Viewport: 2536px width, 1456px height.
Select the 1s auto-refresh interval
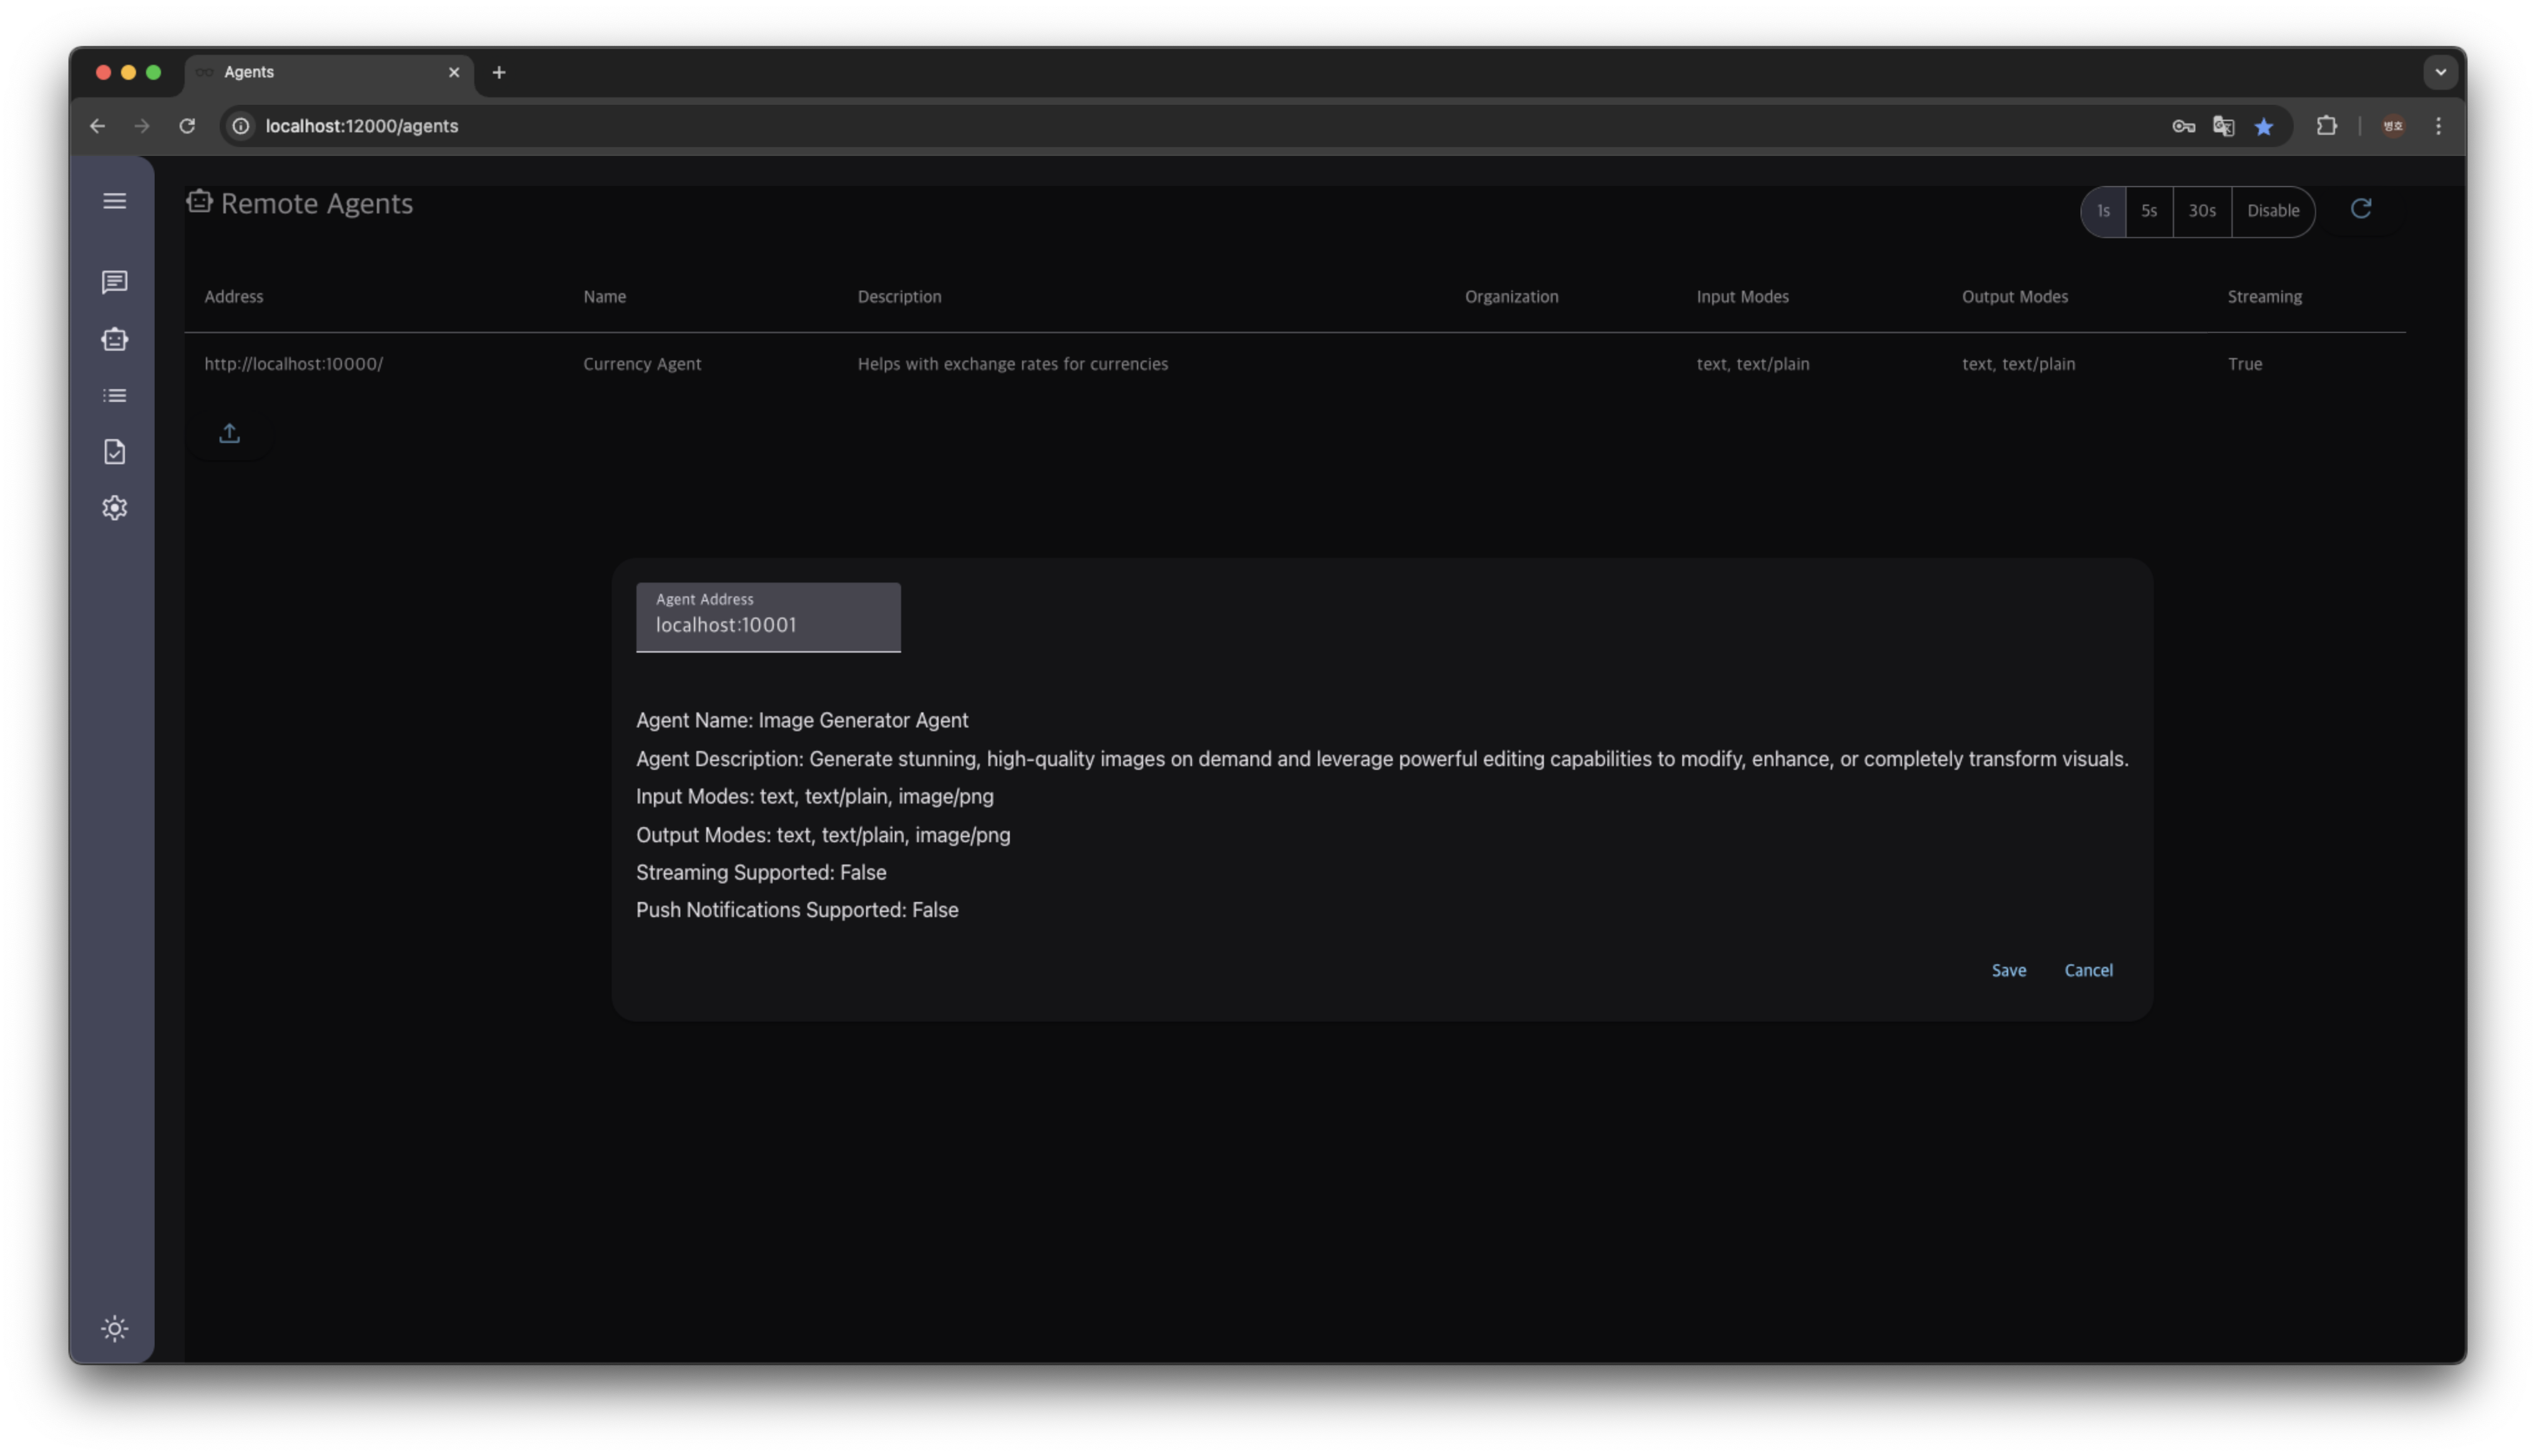pyautogui.click(x=2103, y=211)
